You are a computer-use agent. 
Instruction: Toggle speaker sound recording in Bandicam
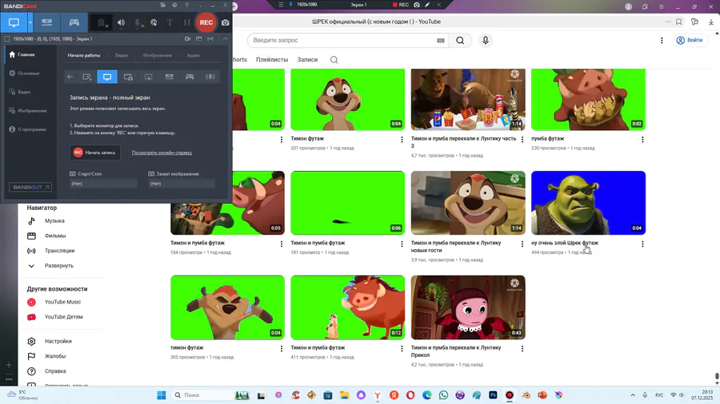(x=121, y=23)
